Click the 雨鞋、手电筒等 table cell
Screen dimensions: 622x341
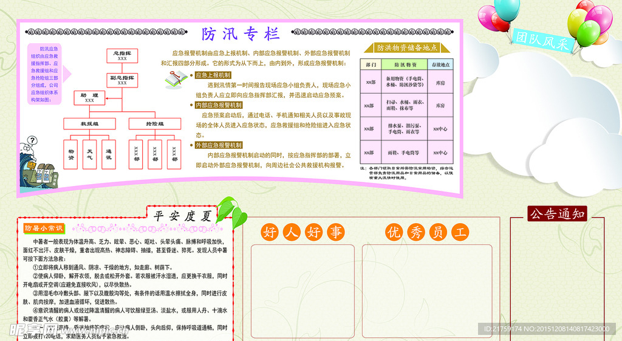point(405,153)
